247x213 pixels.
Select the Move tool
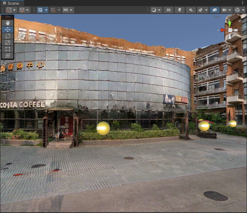coord(8,29)
